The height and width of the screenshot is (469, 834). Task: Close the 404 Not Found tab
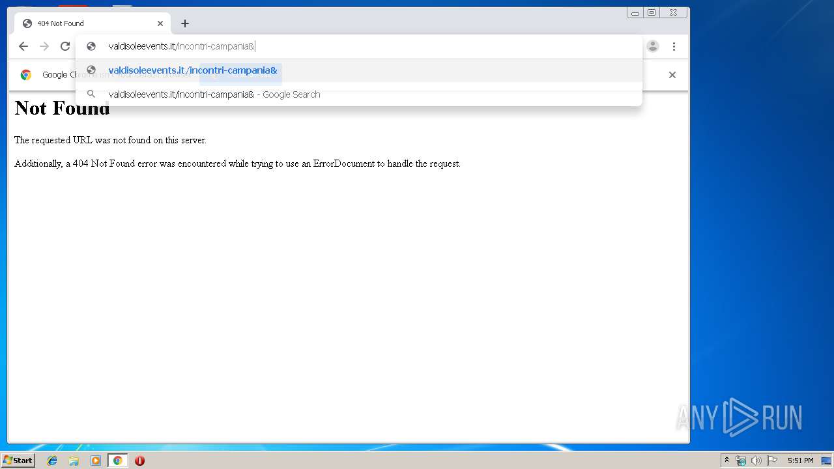coord(160,23)
